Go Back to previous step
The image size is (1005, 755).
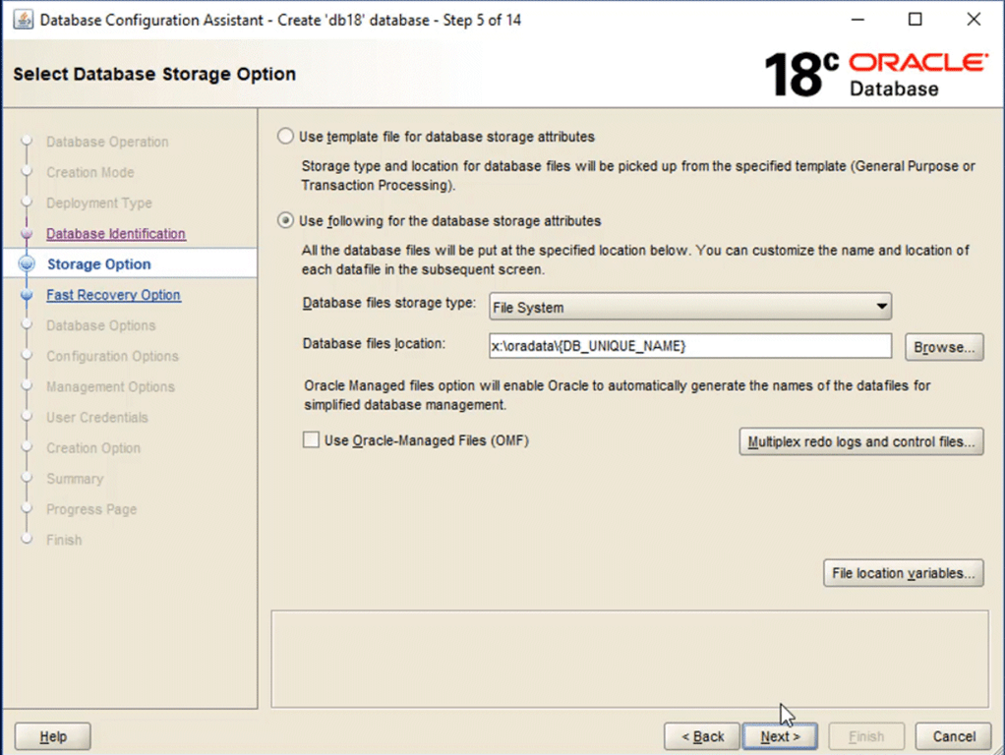(702, 736)
